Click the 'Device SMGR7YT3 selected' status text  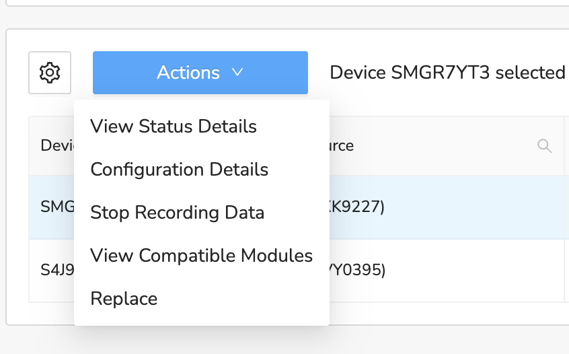447,73
